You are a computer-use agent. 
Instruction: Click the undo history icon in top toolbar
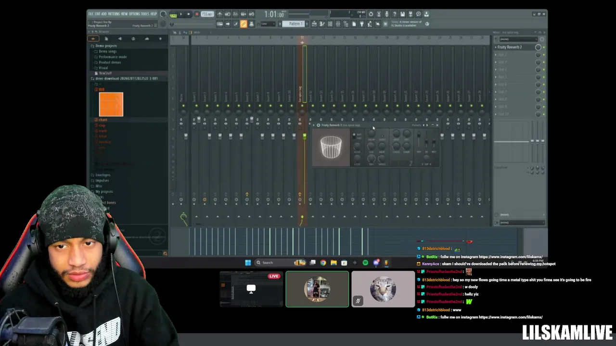click(371, 14)
